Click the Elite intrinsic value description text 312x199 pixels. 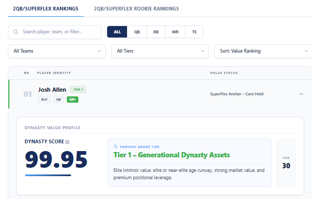[189, 174]
